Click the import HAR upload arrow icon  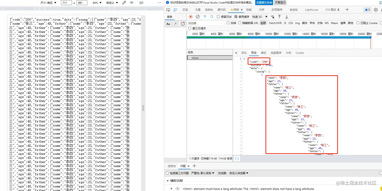click(279, 17)
